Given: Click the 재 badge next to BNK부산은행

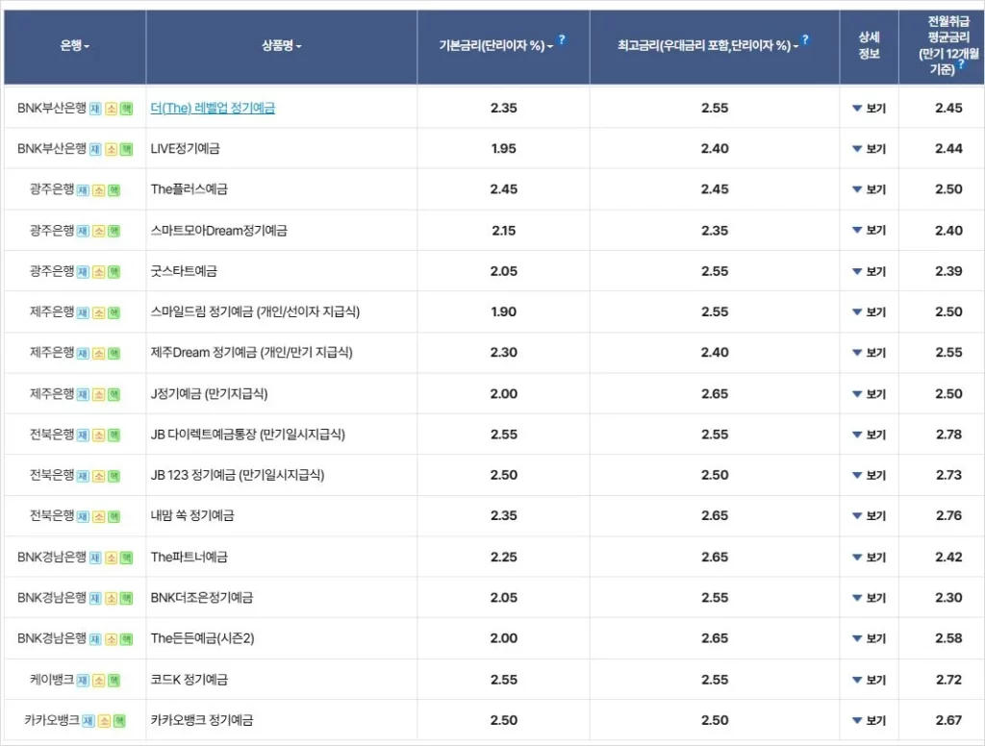Looking at the screenshot, I should [x=95, y=110].
